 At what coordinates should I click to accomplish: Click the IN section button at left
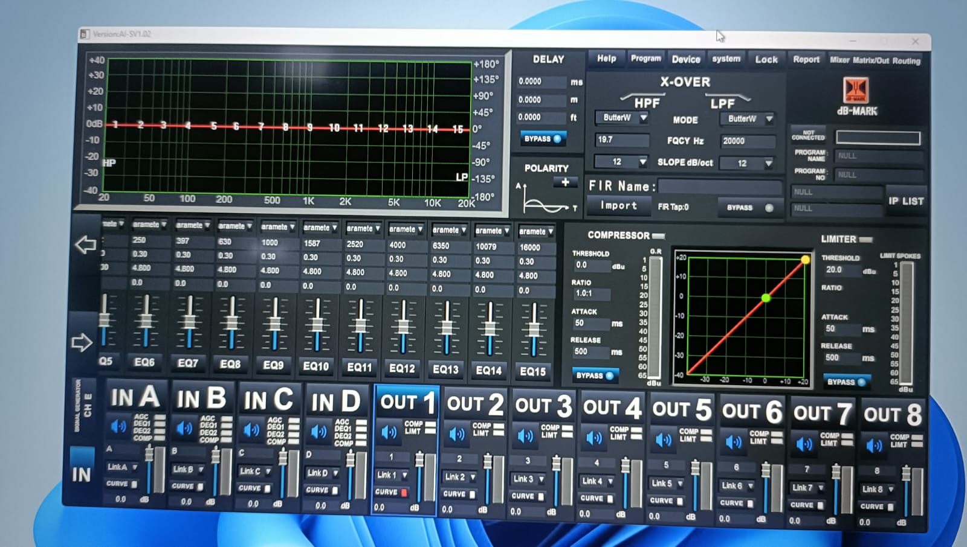coord(82,475)
